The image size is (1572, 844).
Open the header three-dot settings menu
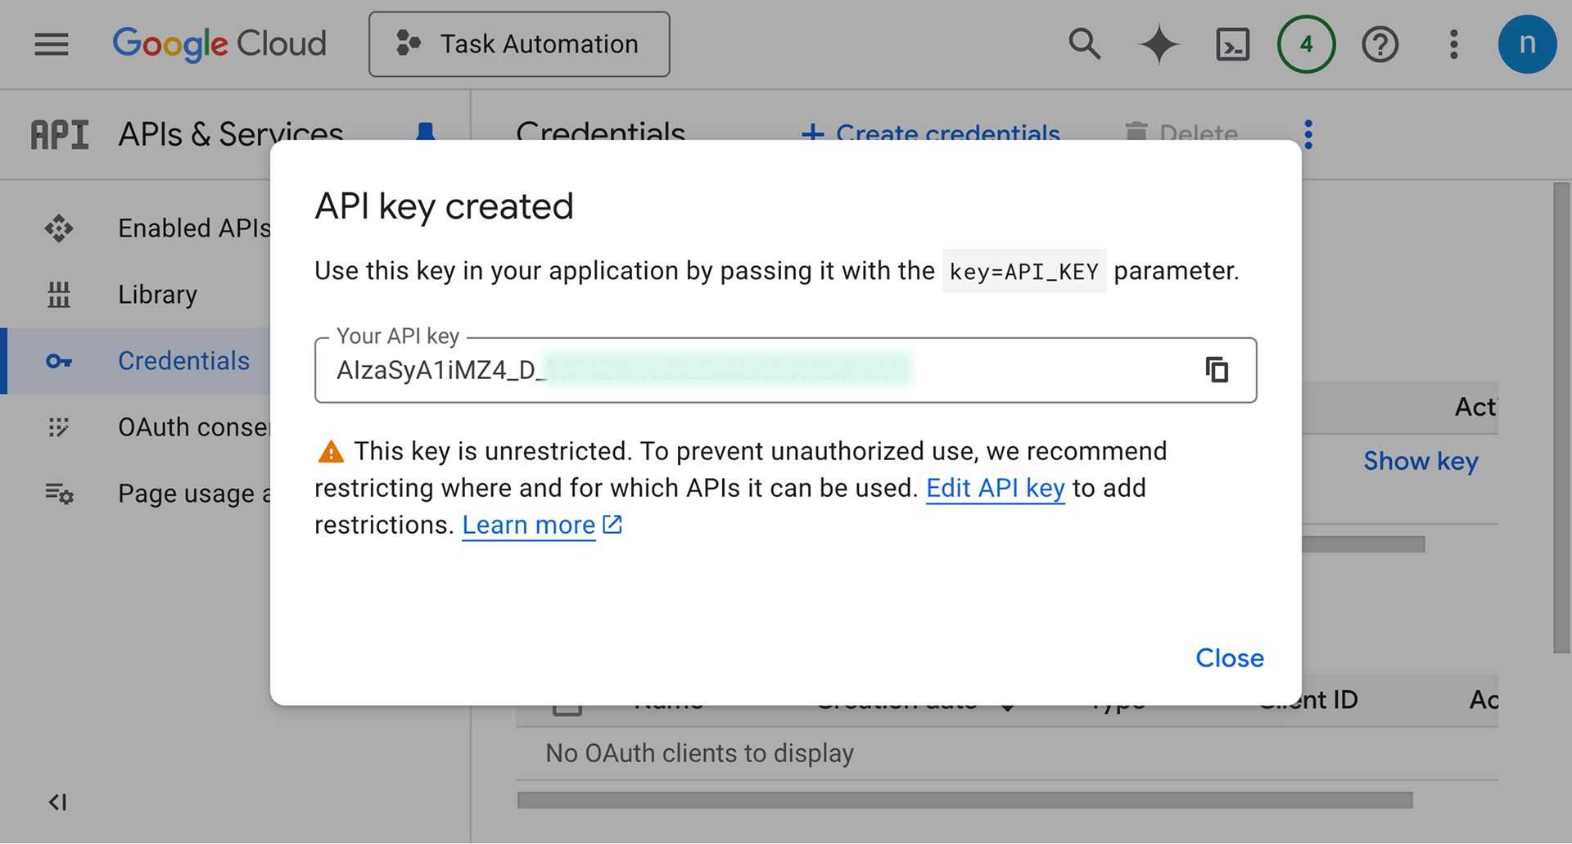click(1453, 44)
